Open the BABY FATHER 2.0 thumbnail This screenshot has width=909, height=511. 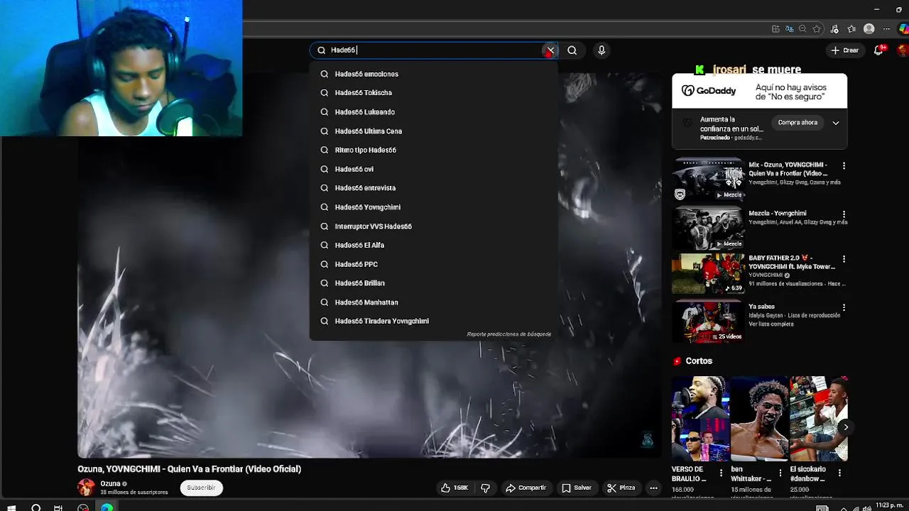pos(708,274)
